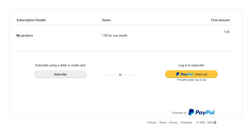The width and height of the screenshot is (251, 132).
Task: Click the grey Subscribe button
Action: click(60, 74)
